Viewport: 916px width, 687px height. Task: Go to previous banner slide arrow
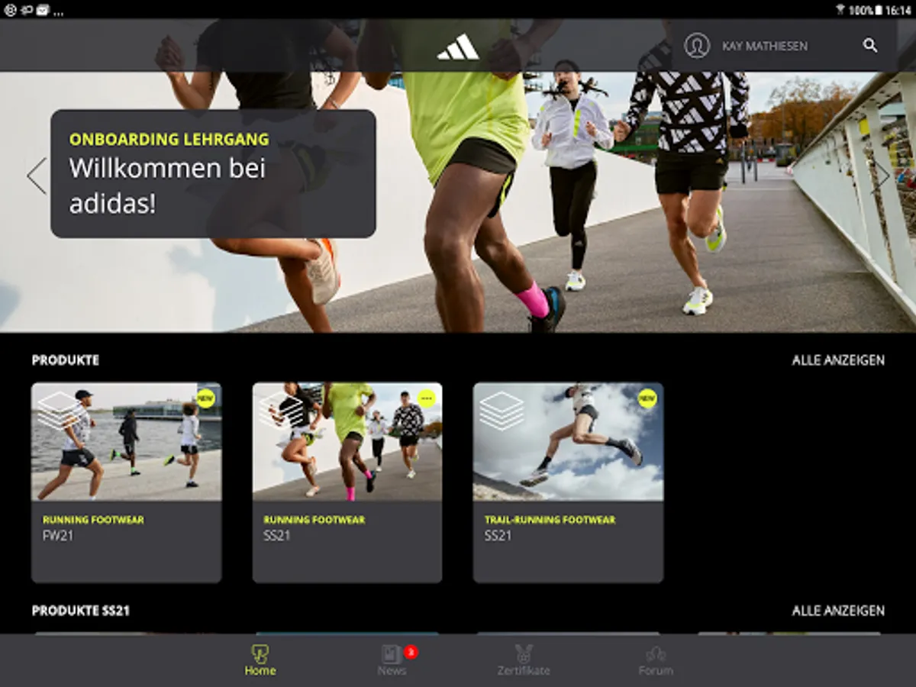pyautogui.click(x=37, y=176)
